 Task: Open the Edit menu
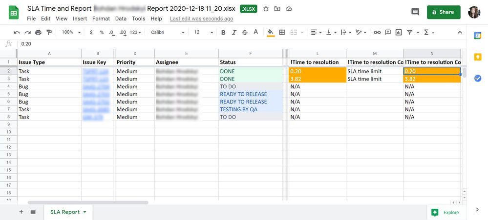click(x=46, y=19)
